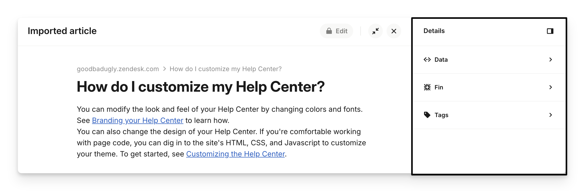The image size is (584, 191).
Task: Click the goodbadugly.zendesk.com breadcrumb
Action: (x=118, y=69)
